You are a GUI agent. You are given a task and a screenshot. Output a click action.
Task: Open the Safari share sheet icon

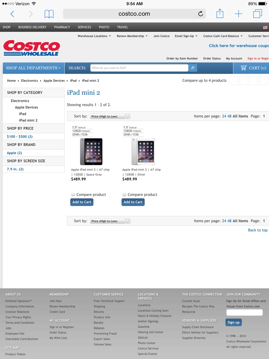coord(220,14)
